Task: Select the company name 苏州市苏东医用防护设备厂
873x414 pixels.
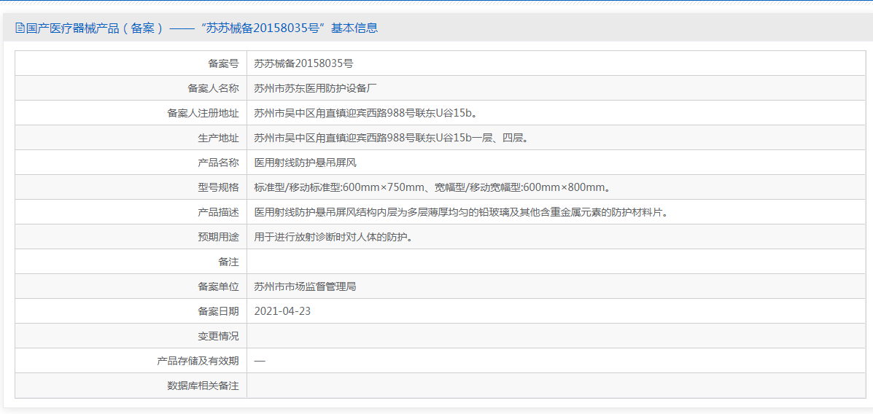Action: click(315, 88)
